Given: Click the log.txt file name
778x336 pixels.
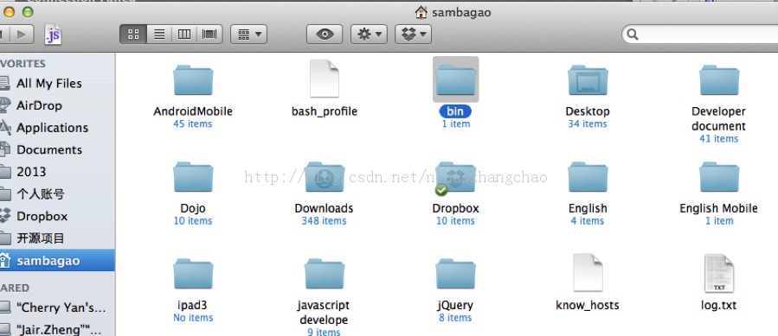Looking at the screenshot, I should click(x=718, y=305).
